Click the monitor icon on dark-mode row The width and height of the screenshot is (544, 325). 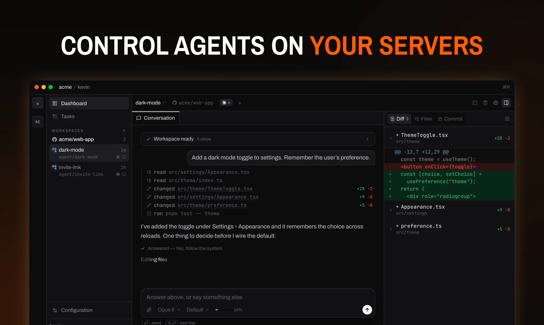[124, 157]
